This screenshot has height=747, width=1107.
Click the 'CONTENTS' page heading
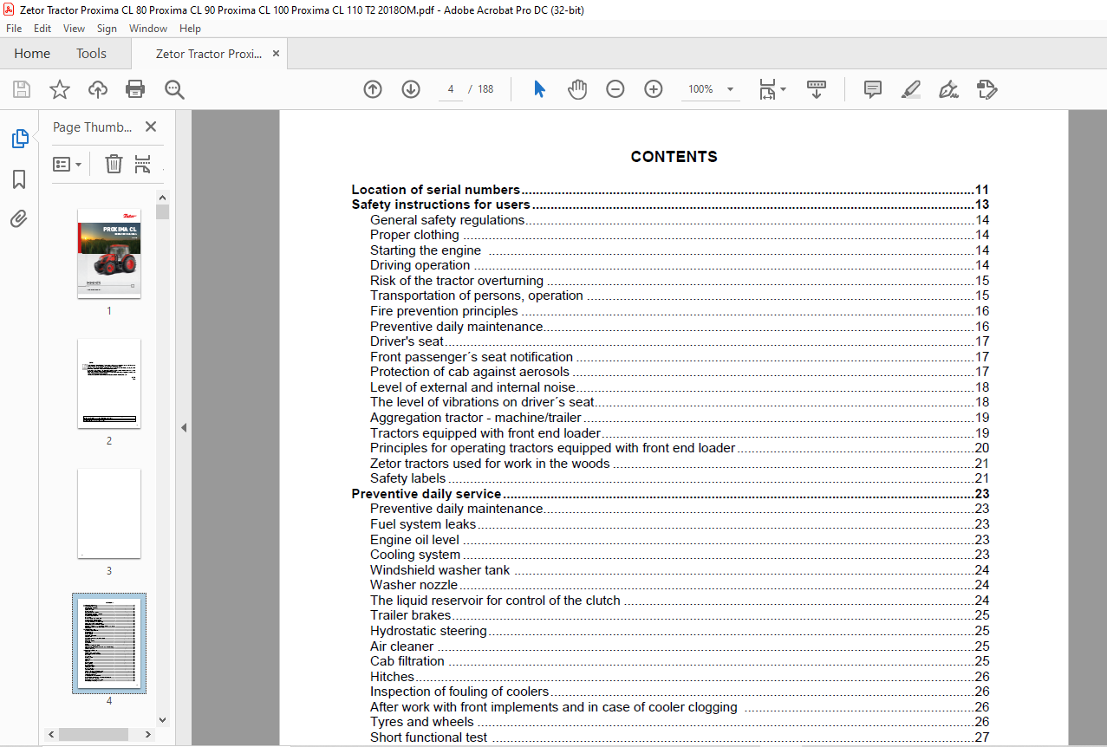click(x=674, y=157)
